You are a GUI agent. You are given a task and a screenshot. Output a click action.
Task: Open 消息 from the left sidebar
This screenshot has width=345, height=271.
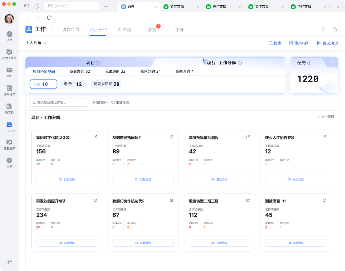click(x=9, y=36)
